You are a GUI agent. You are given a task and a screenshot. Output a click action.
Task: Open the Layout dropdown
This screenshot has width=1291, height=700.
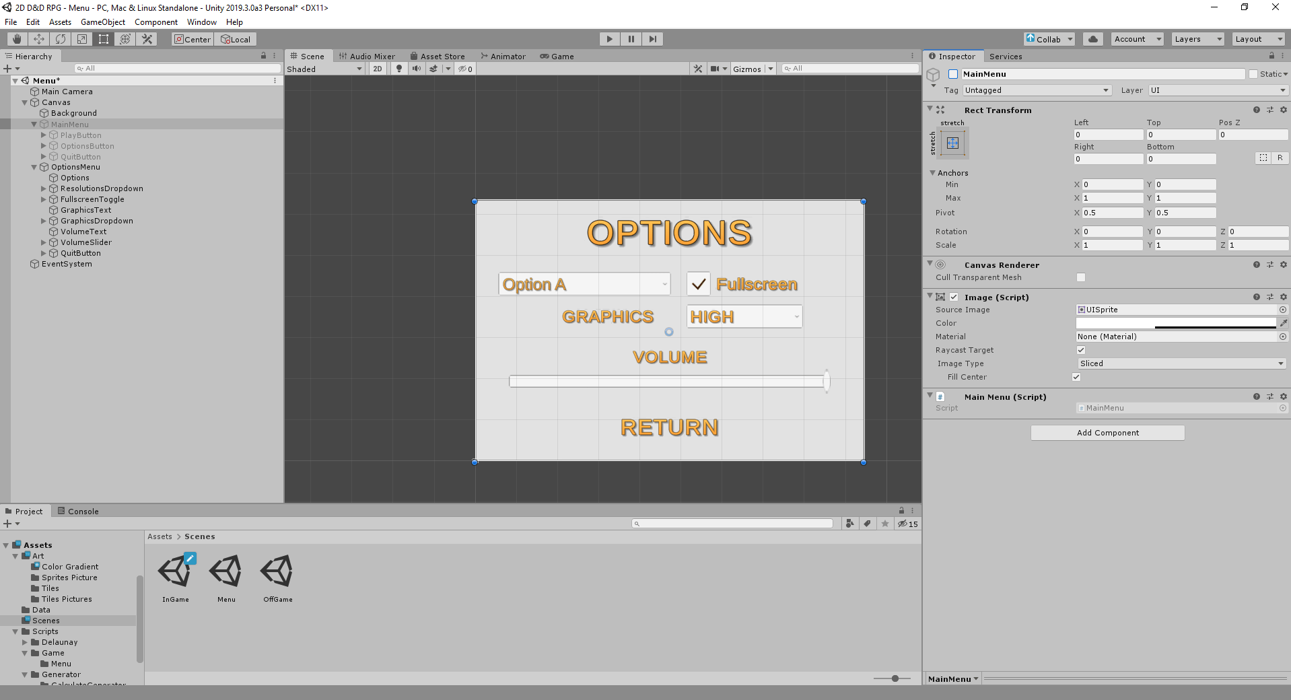coord(1259,39)
